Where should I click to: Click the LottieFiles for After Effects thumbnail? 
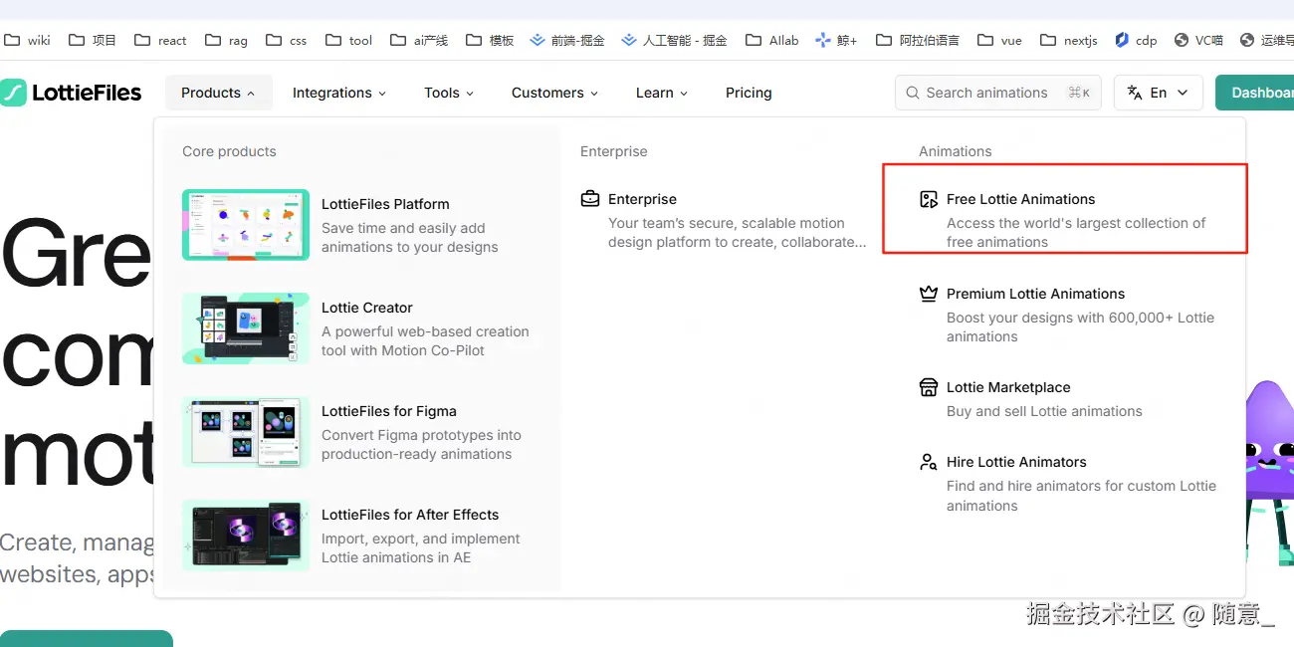[x=246, y=536]
